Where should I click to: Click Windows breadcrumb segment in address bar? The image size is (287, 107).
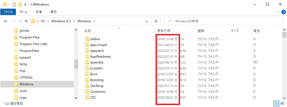(84, 21)
